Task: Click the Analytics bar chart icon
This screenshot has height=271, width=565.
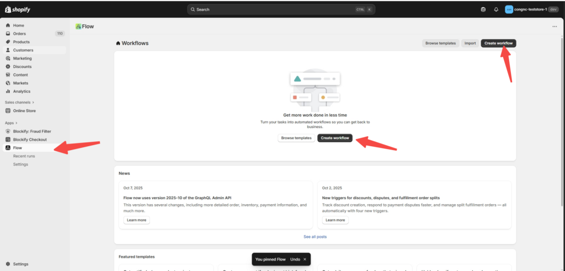Action: [8, 92]
